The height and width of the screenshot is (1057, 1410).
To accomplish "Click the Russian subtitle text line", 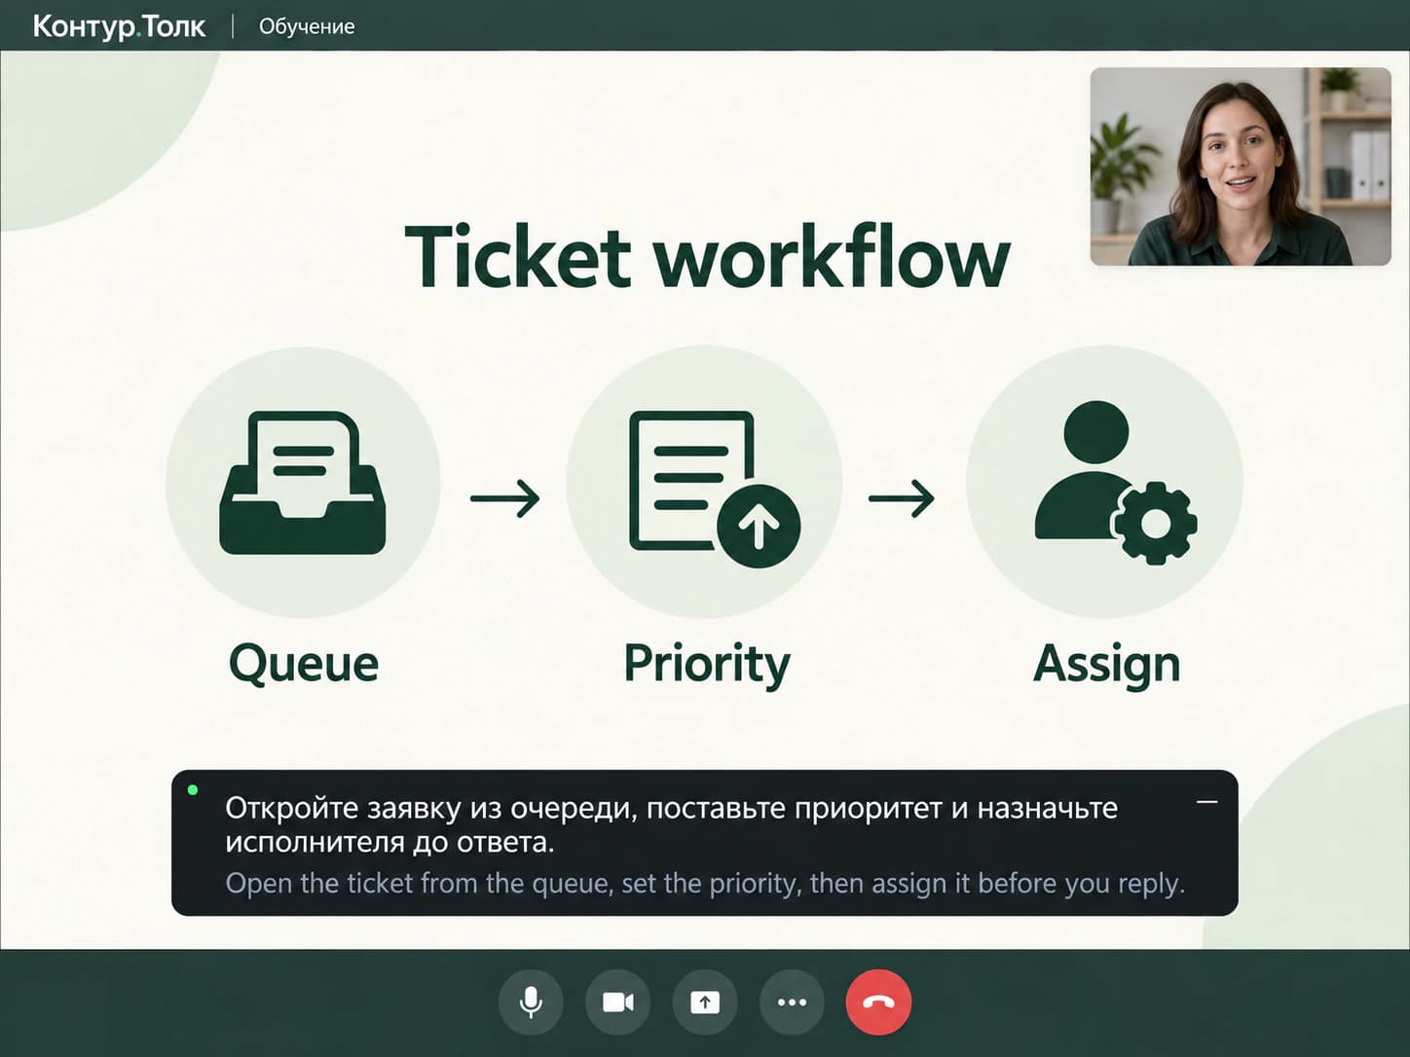I will pyautogui.click(x=671, y=824).
